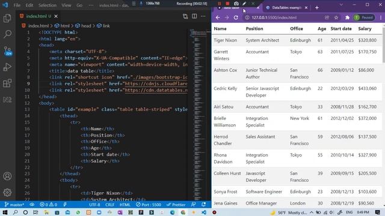Click the Open Changes compare icon in the editor
385x216 pixels.
click(x=185, y=16)
